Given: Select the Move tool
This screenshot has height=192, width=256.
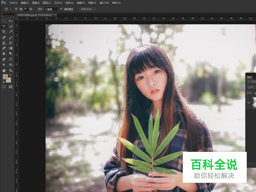Looking at the screenshot, I should (11, 21).
